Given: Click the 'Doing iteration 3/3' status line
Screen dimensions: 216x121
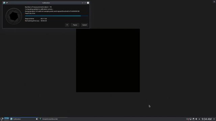Looking at the screenshot, I should pyautogui.click(x=52, y=11).
